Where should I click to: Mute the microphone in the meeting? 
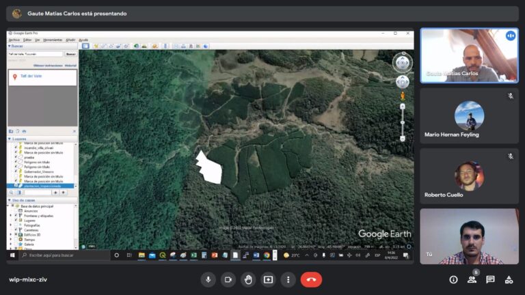pyautogui.click(x=208, y=279)
